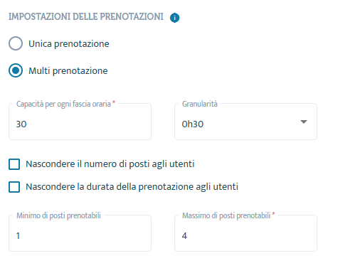This screenshot has width=360, height=278.
Task: Click the Multi prenotazione label text
Action: 68,71
